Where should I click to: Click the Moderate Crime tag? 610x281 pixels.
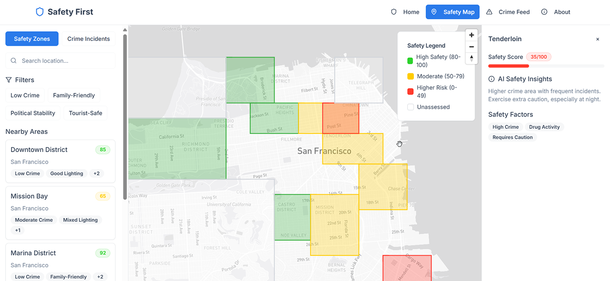point(34,220)
